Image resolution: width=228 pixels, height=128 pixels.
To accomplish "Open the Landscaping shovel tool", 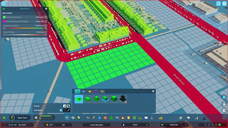I will click(x=152, y=118).
